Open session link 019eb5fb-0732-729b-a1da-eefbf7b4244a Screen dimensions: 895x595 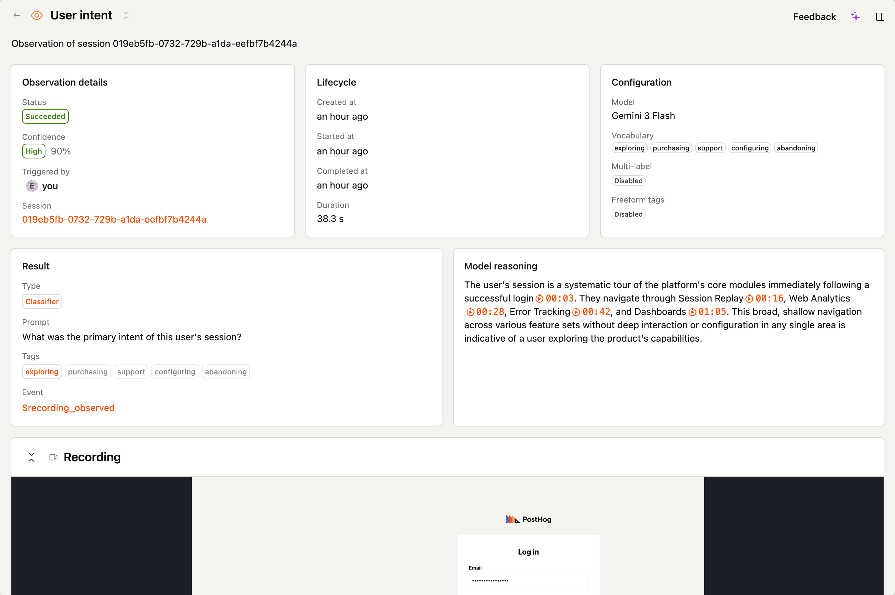pyautogui.click(x=114, y=219)
